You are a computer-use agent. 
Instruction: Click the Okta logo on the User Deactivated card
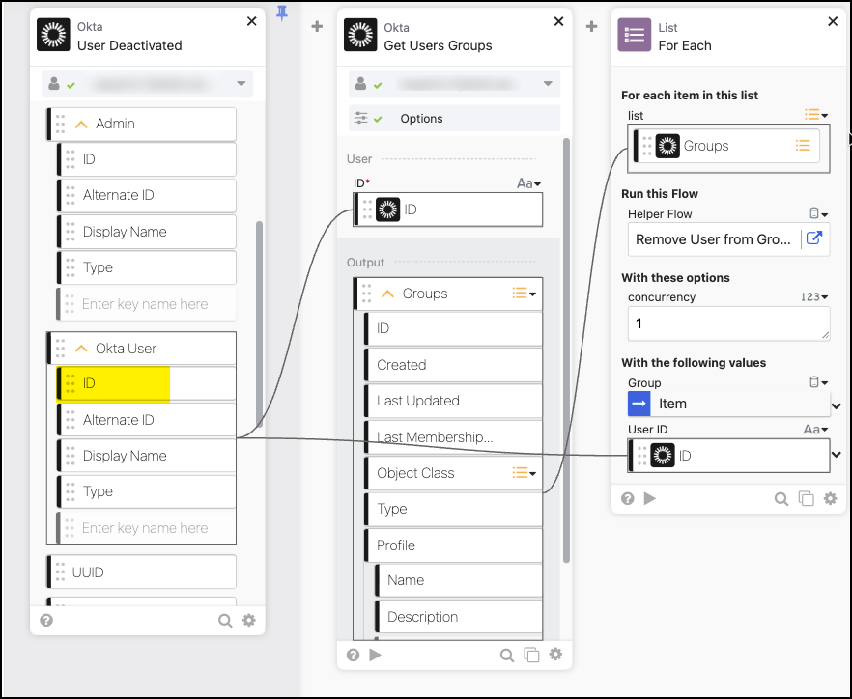(53, 35)
